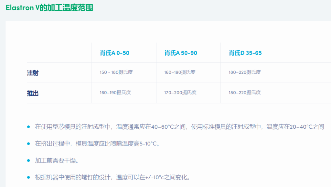Screen dimensions: 331x187
Task: Click the note "在挤出过程中，模具温度应比喷嘴温度高5-10°C。"
Action: coord(97,143)
